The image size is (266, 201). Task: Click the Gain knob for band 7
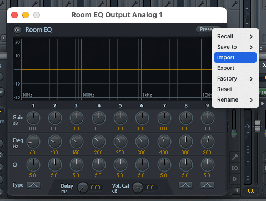coord(164,118)
